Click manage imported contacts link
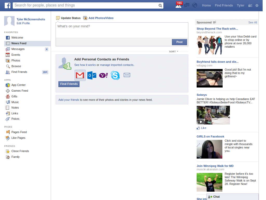The width and height of the screenshot is (266, 200). pos(117,65)
